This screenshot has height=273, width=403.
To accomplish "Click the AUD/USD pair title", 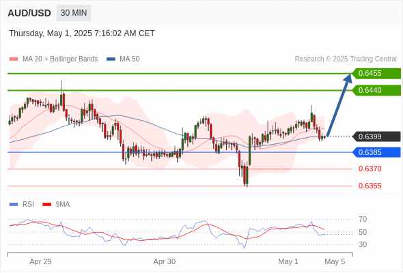I will tap(29, 13).
